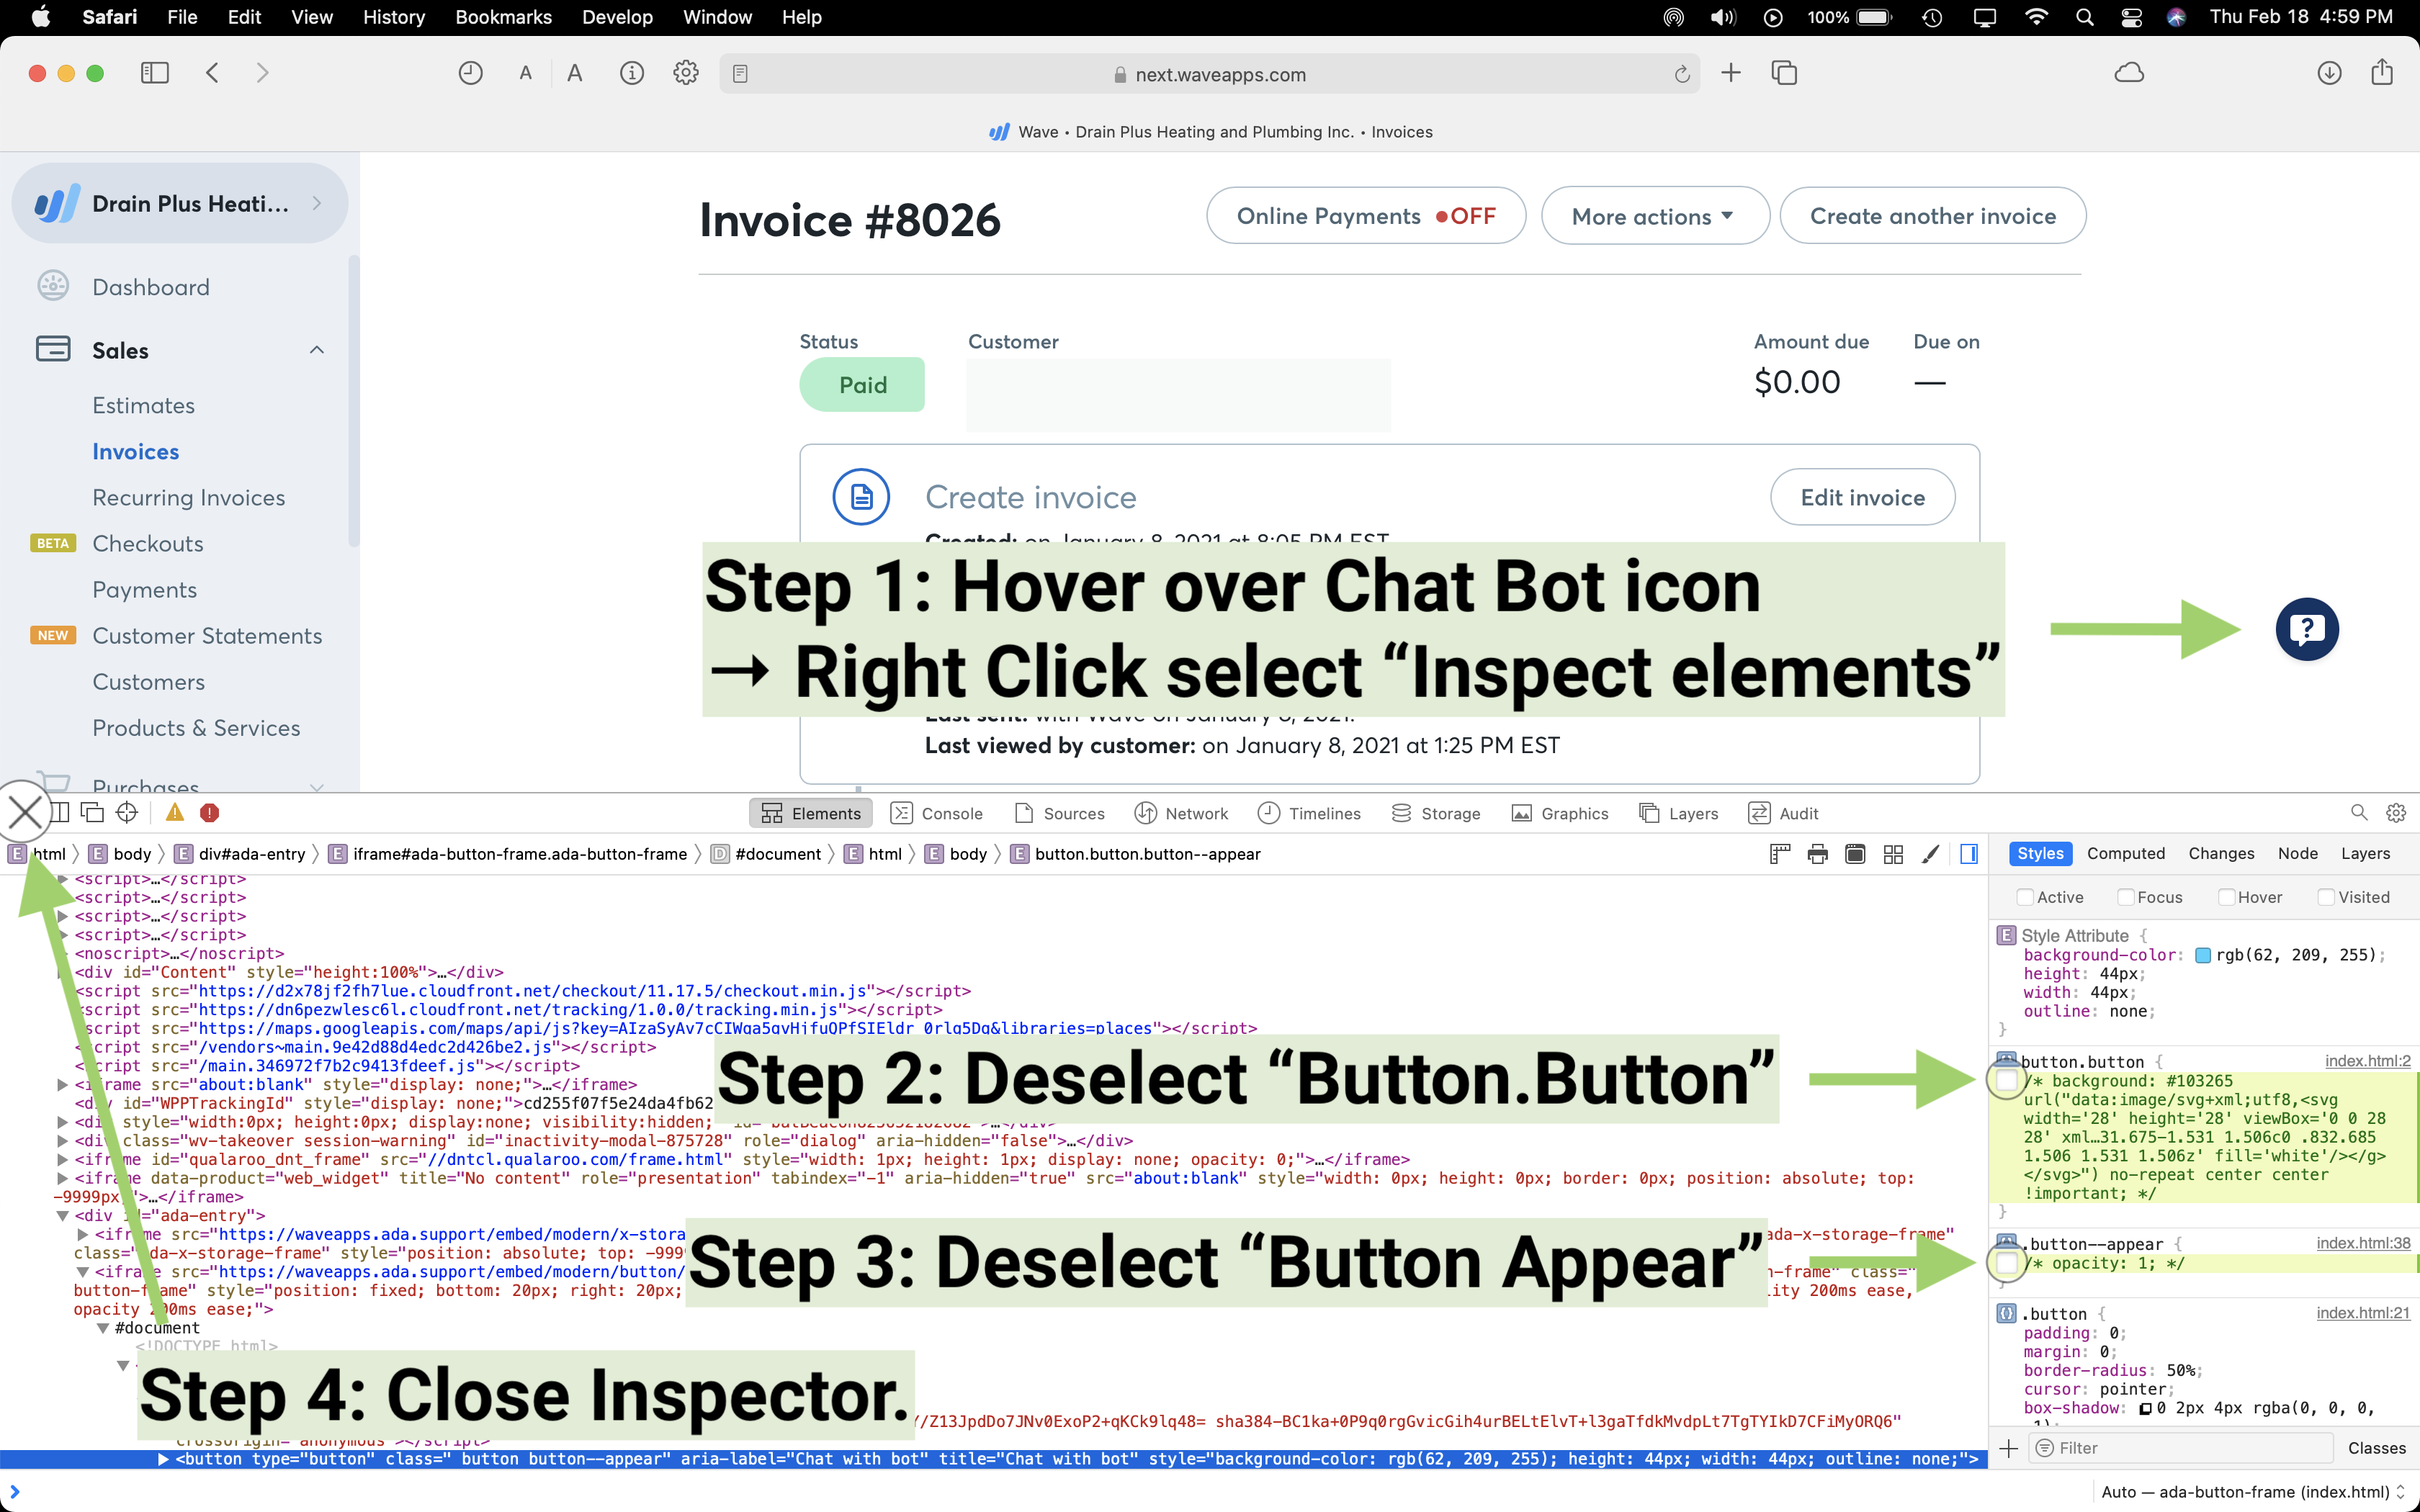Image resolution: width=2420 pixels, height=1512 pixels.
Task: Click the larger text size A icon
Action: pyautogui.click(x=574, y=73)
